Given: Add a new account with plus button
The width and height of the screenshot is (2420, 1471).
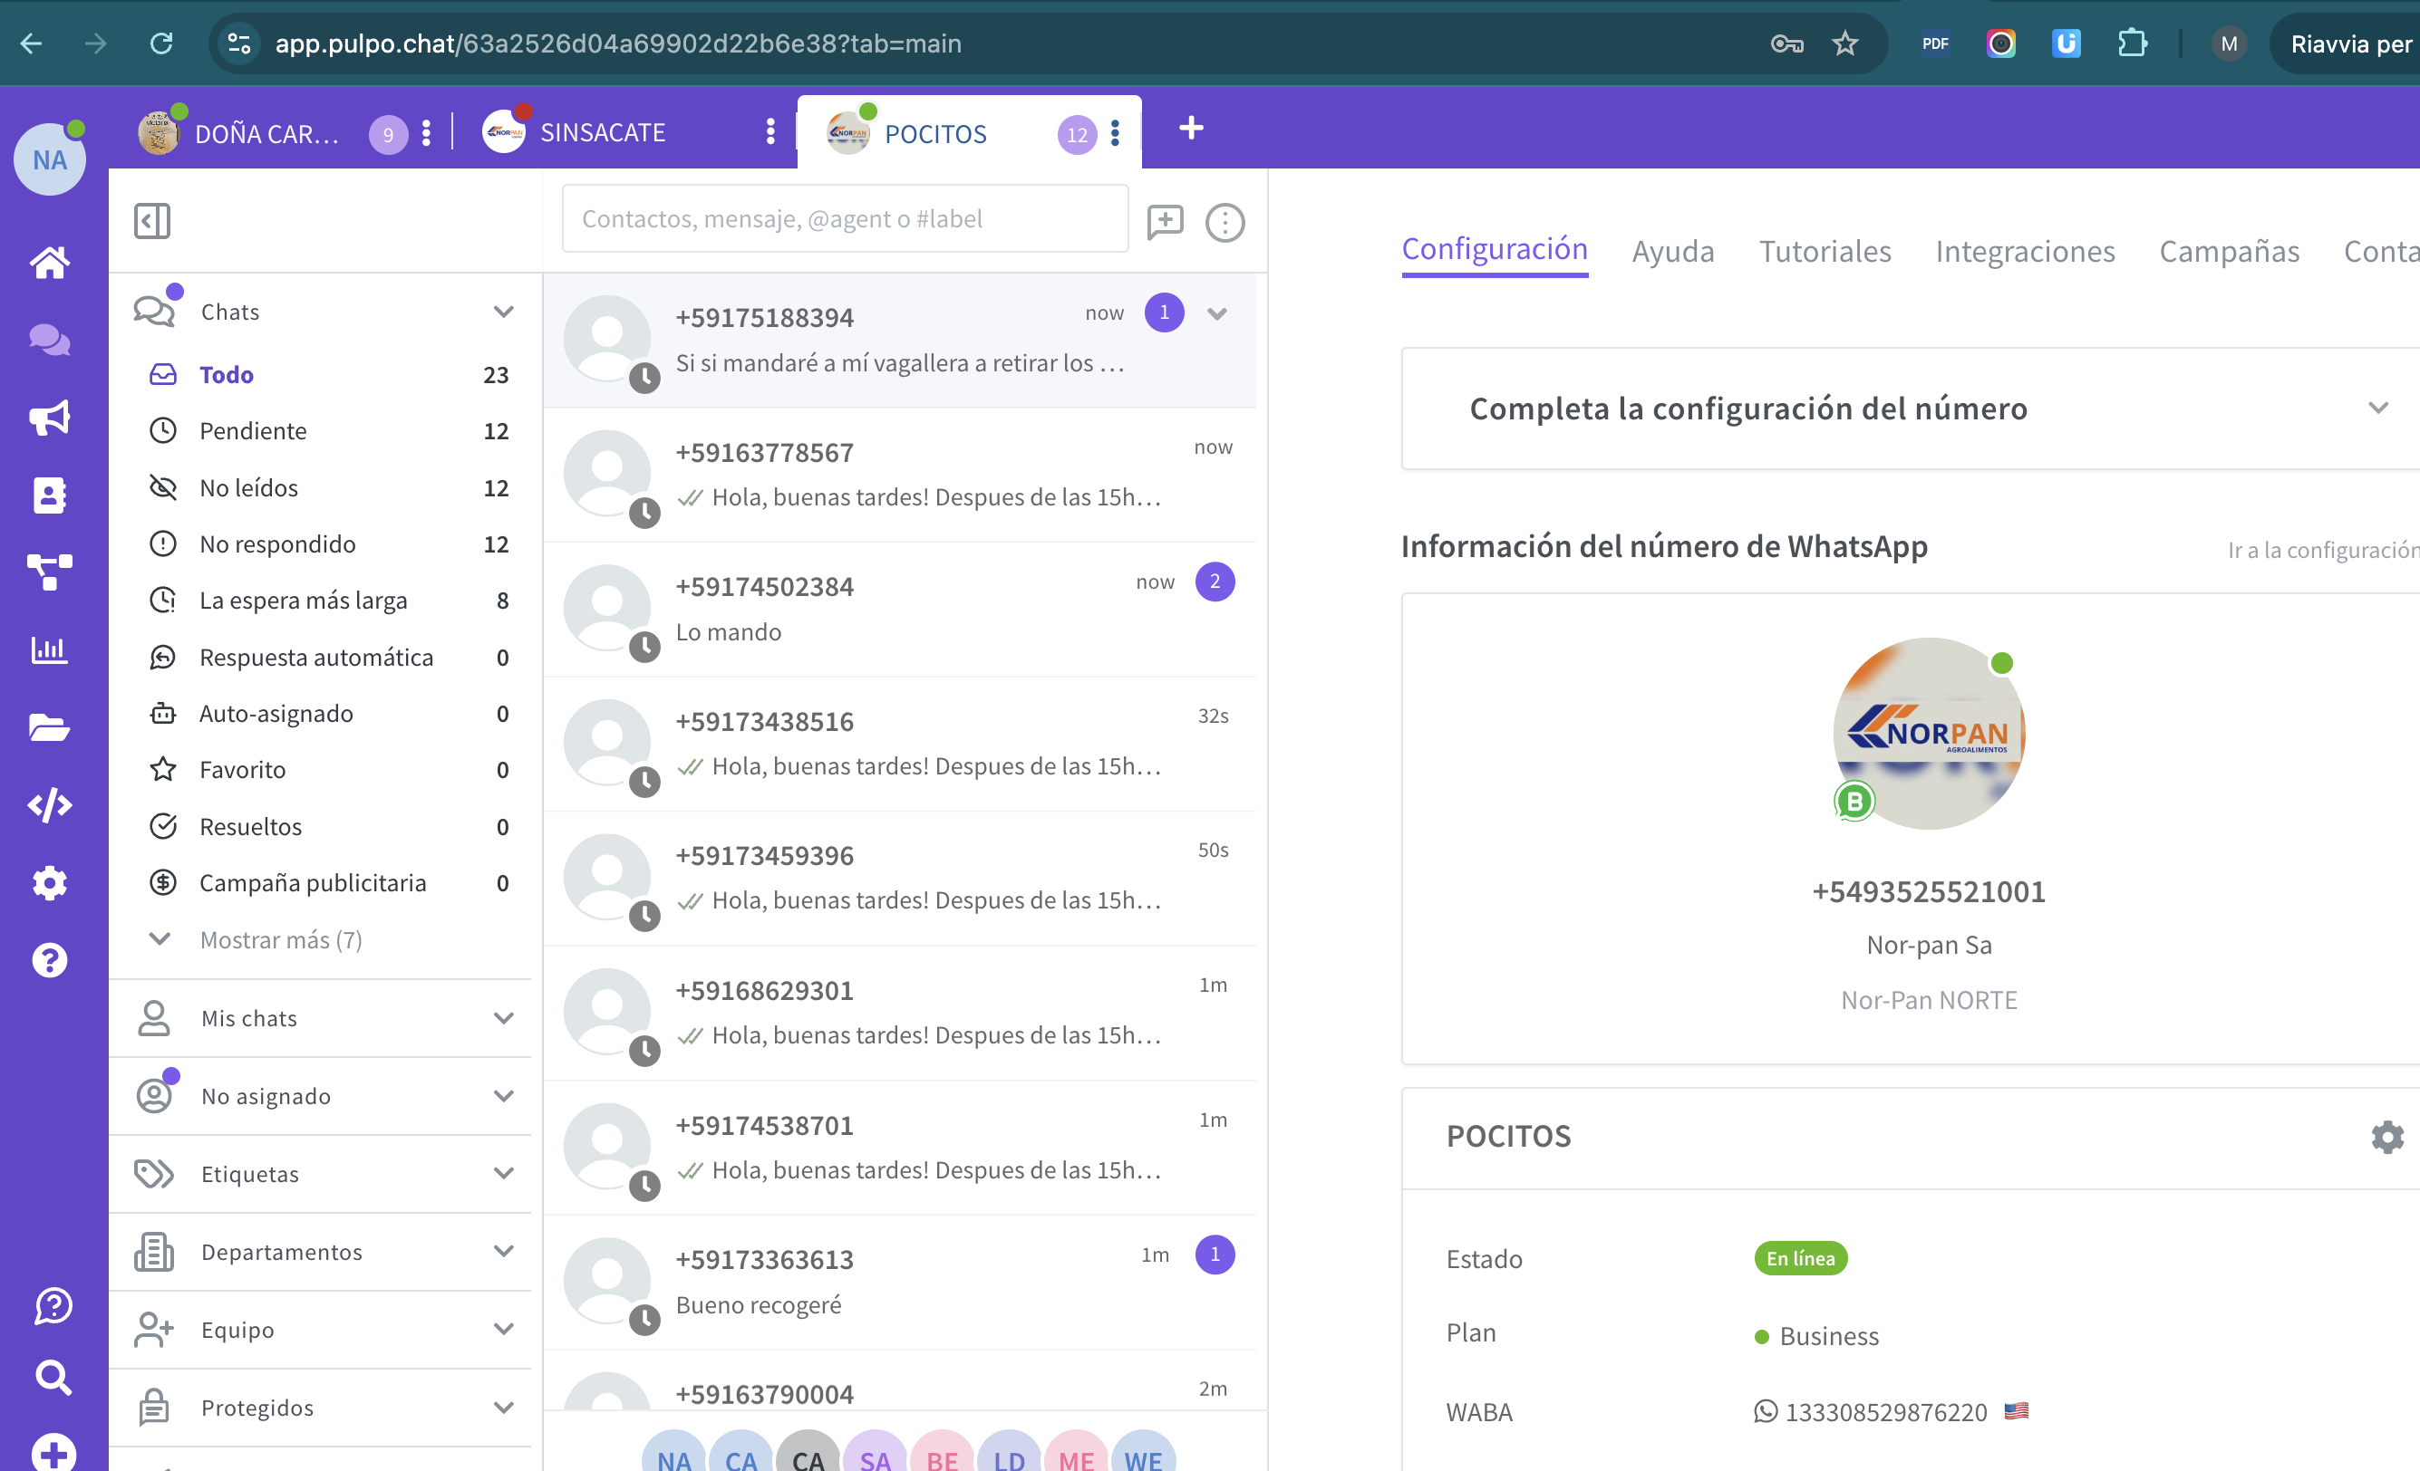Looking at the screenshot, I should click(x=1190, y=129).
